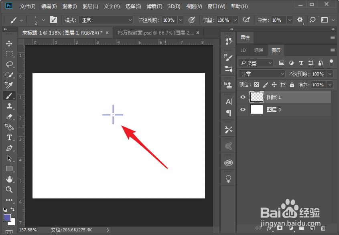Open the 图像(I) menu

click(x=70, y=6)
